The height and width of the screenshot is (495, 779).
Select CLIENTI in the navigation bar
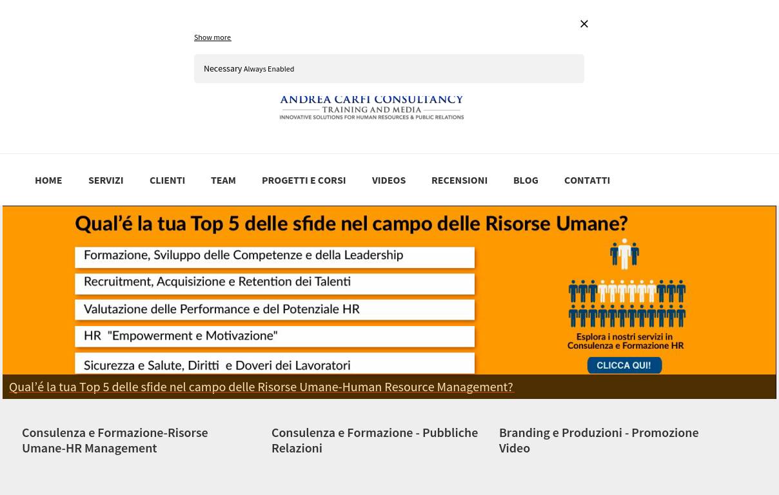coord(167,180)
